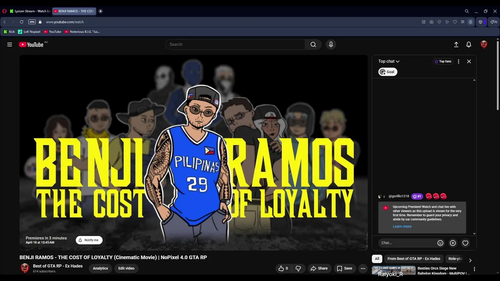
Task: Open the Analytics button
Action: pyautogui.click(x=100, y=269)
